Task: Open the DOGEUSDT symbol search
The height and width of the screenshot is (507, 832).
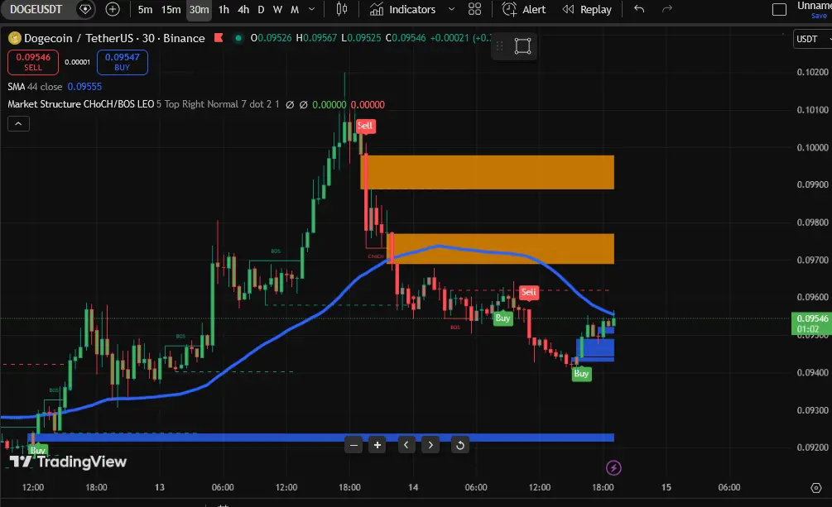Action: coord(36,9)
